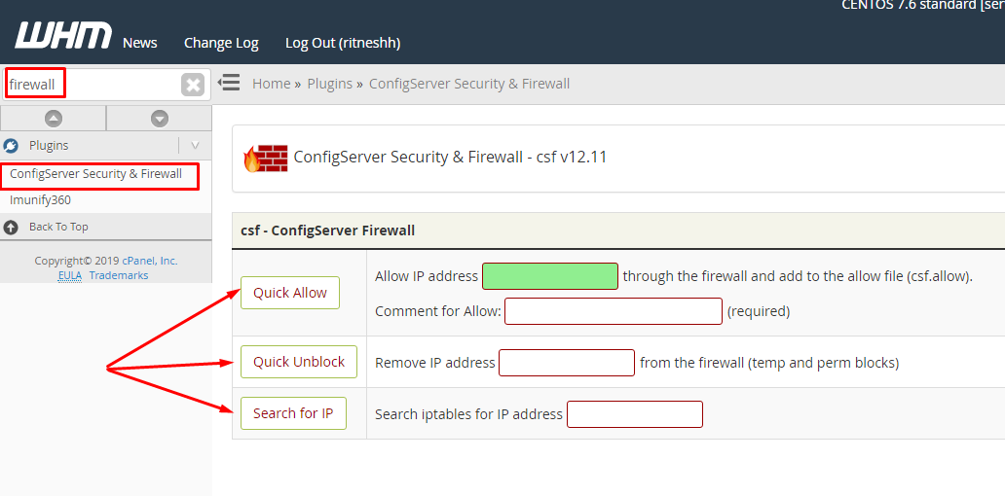
Task: Open Imunify360 in the sidebar
Action: (x=40, y=200)
